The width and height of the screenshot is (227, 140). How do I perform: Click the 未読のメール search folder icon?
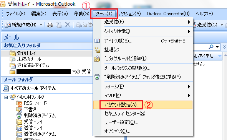[x=13, y=59]
